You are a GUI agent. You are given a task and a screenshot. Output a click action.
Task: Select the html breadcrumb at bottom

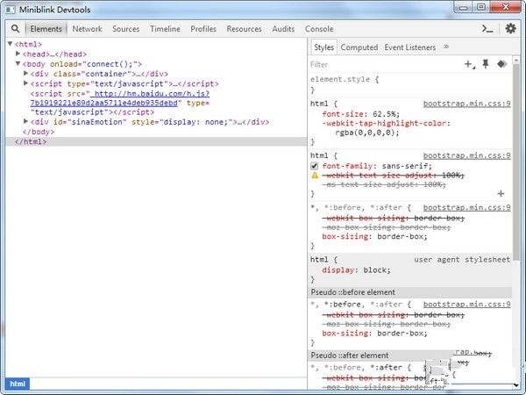point(18,384)
